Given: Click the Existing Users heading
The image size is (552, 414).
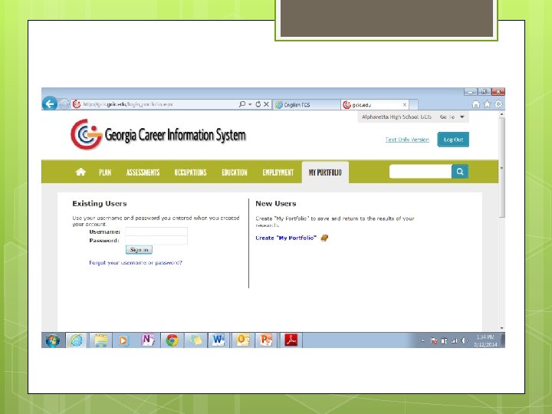Looking at the screenshot, I should 100,203.
